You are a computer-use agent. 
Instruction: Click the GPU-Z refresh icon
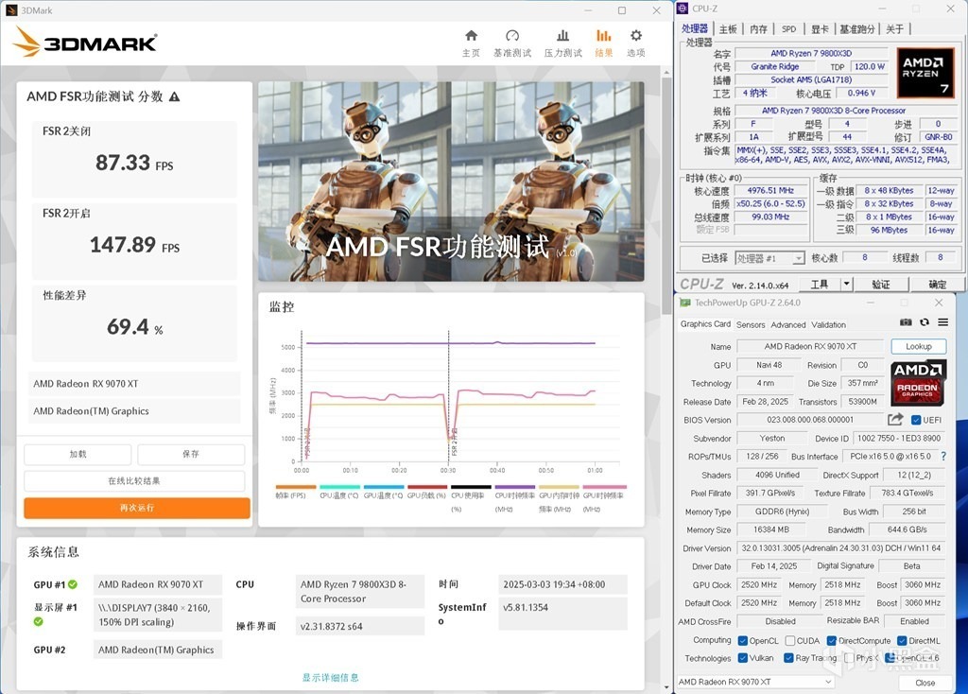(925, 322)
